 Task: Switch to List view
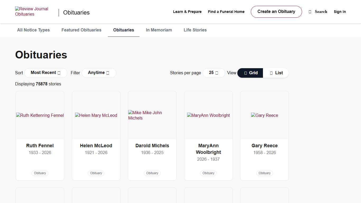[x=276, y=73]
